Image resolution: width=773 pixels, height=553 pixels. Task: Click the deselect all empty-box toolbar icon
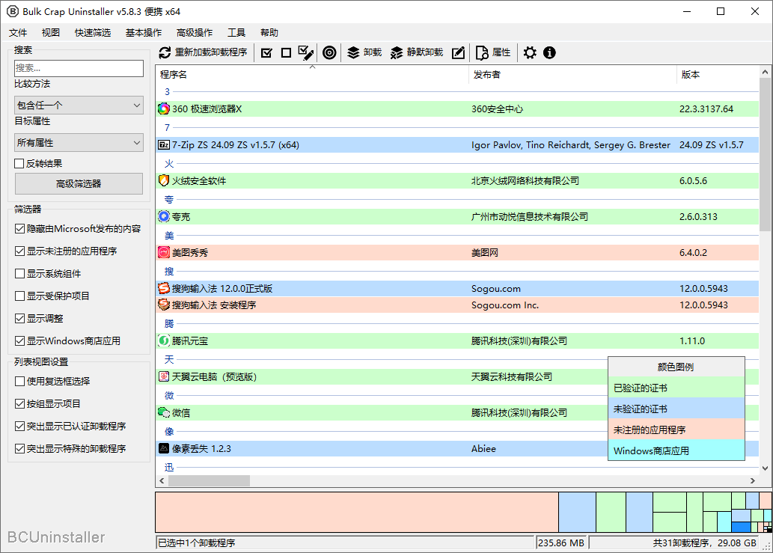tap(286, 52)
